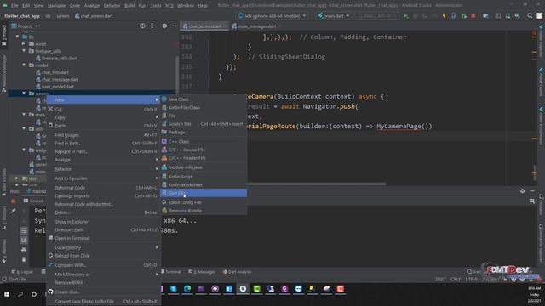Screen dimensions: 545x306
Task: Collapse the model folder in the tree
Action: 24,65
